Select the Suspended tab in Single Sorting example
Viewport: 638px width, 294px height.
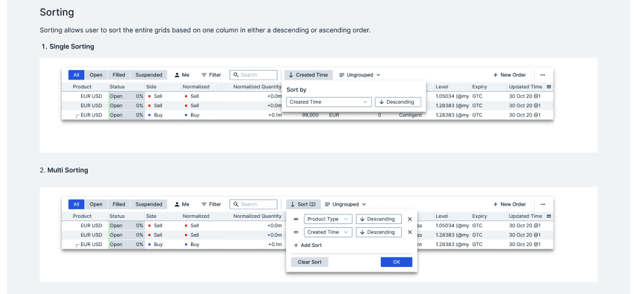[x=149, y=75]
